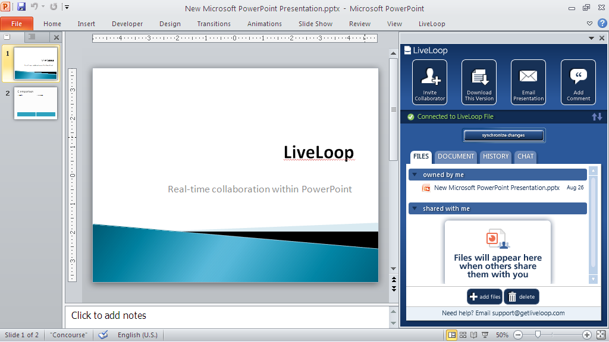This screenshot has height=342, width=609.
Task: Switch to Slide Sorter view
Action: click(463, 335)
